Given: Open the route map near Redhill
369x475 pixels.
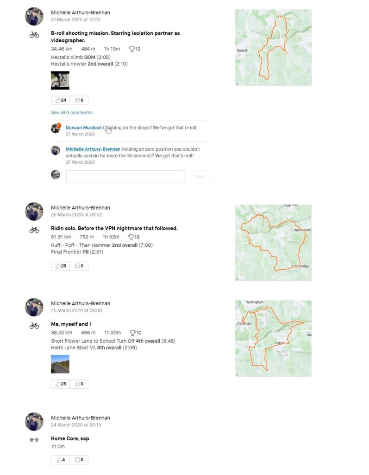Looking at the screenshot, I should 274,48.
